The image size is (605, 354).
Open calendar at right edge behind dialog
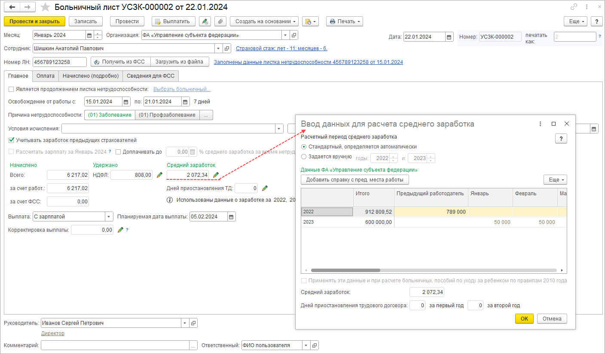pyautogui.click(x=594, y=128)
